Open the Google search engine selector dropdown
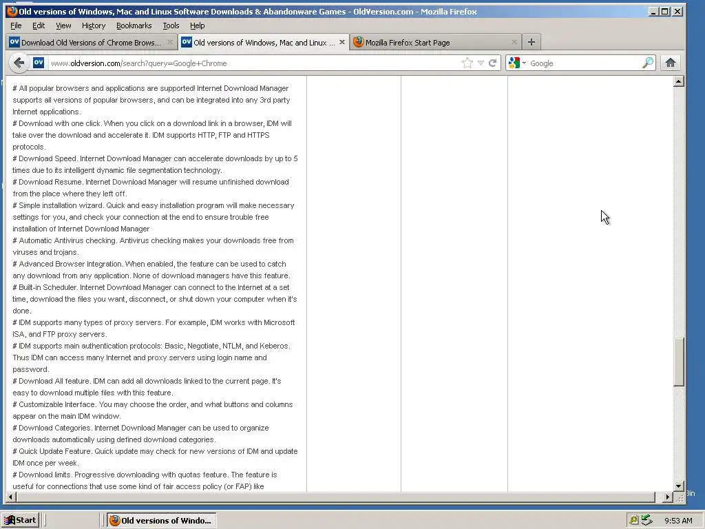The width and height of the screenshot is (705, 529). (517, 63)
